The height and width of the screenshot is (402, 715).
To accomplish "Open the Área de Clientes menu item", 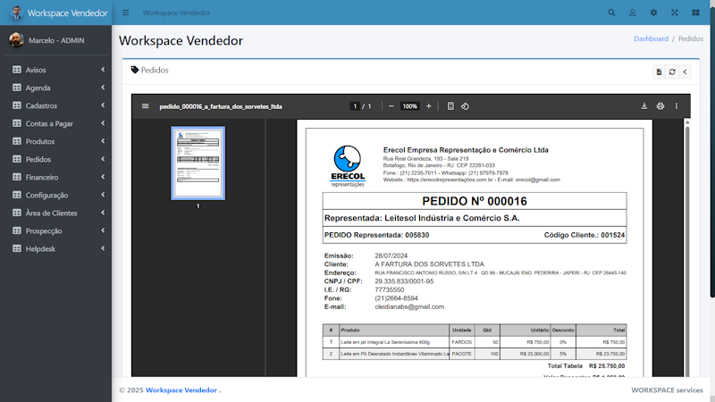I will pyautogui.click(x=55, y=213).
